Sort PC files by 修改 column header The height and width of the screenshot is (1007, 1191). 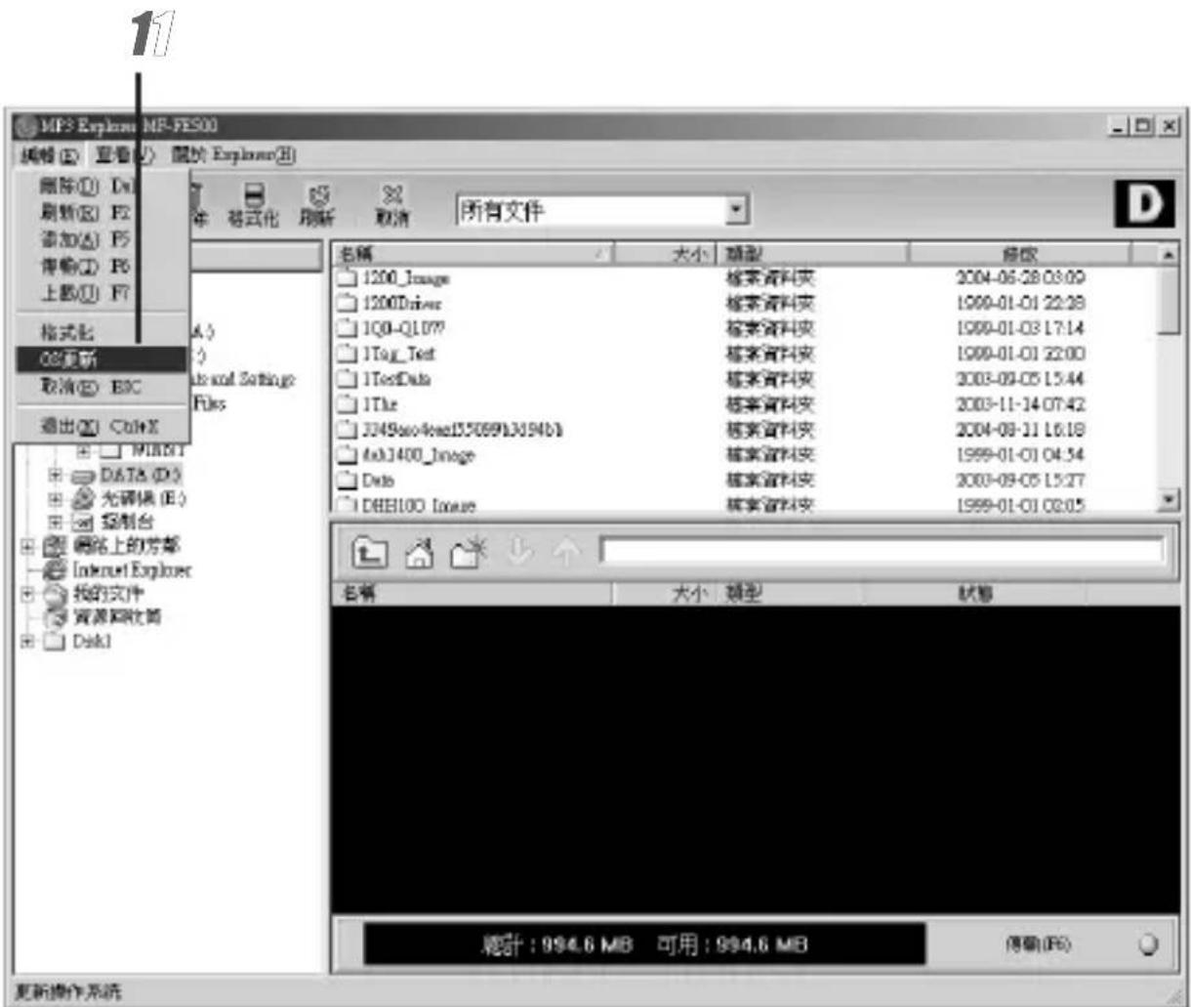click(x=1019, y=254)
